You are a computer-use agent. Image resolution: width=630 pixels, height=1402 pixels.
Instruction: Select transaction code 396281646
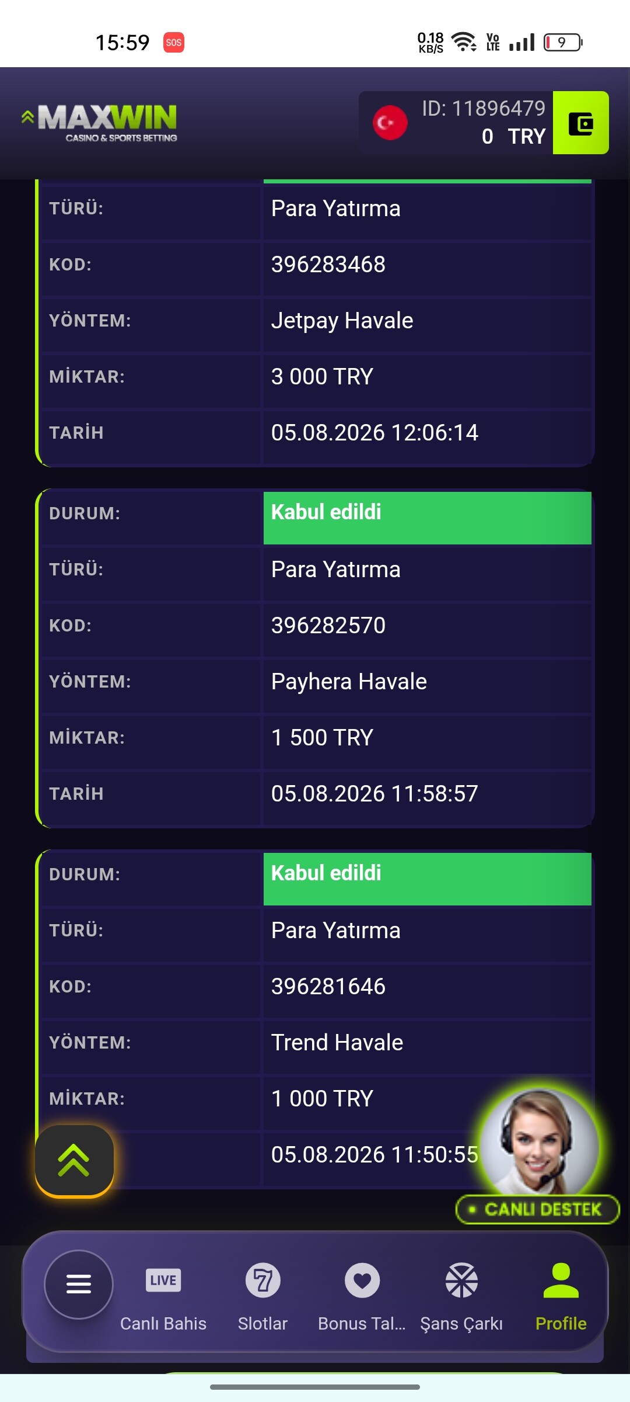click(x=328, y=987)
